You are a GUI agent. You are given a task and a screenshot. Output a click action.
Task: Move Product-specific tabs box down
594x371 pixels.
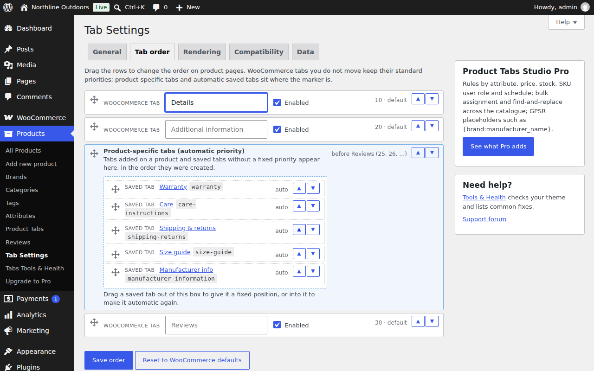click(x=432, y=153)
